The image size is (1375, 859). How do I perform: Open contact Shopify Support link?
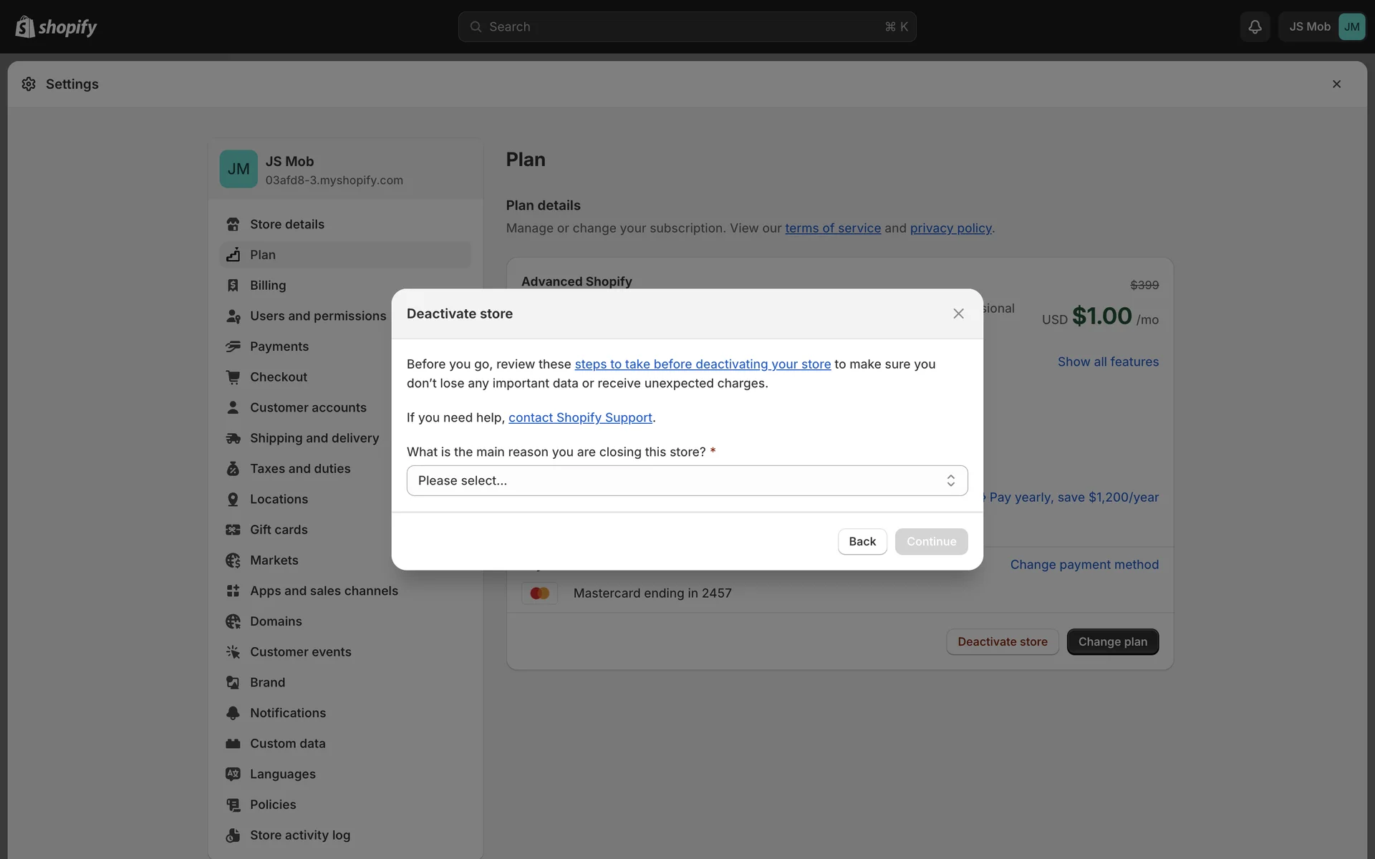(580, 417)
